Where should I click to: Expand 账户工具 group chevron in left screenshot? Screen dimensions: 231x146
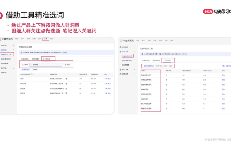click(13, 68)
